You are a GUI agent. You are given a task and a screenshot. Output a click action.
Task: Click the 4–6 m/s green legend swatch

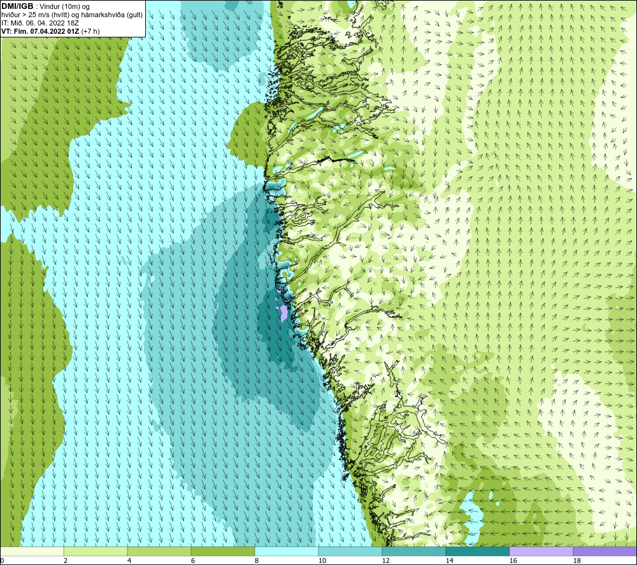tap(159, 552)
